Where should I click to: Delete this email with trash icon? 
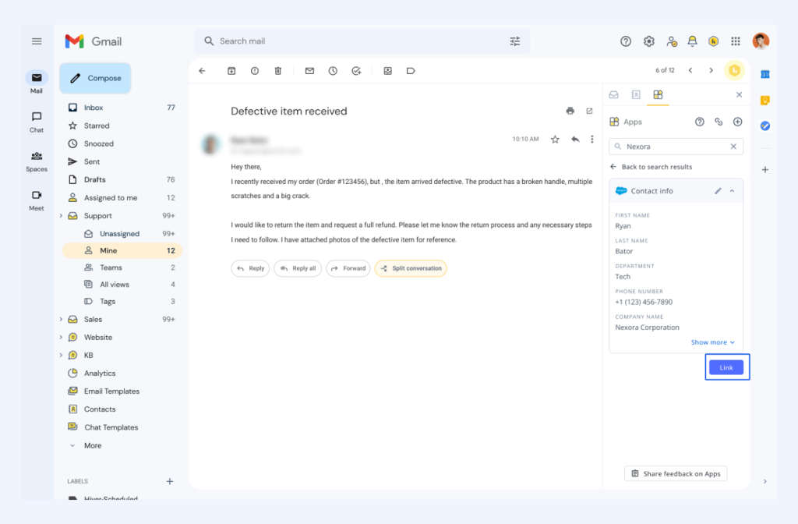pyautogui.click(x=278, y=71)
